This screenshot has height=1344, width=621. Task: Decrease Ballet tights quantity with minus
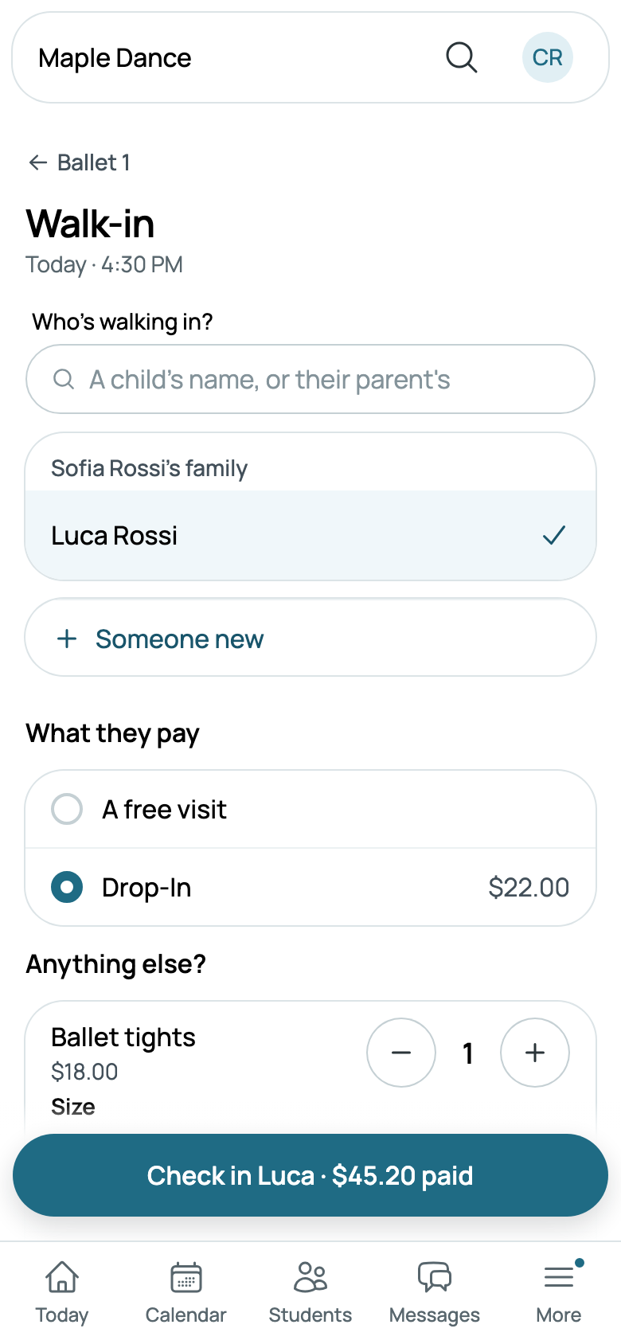(401, 1053)
